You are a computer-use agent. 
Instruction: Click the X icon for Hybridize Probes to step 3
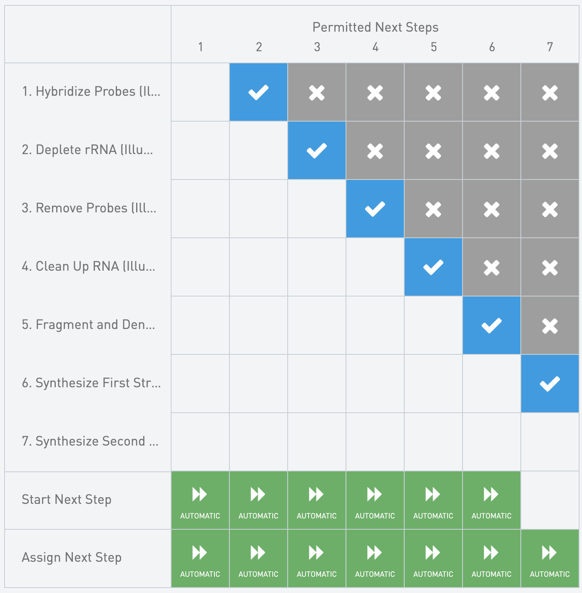(x=317, y=92)
